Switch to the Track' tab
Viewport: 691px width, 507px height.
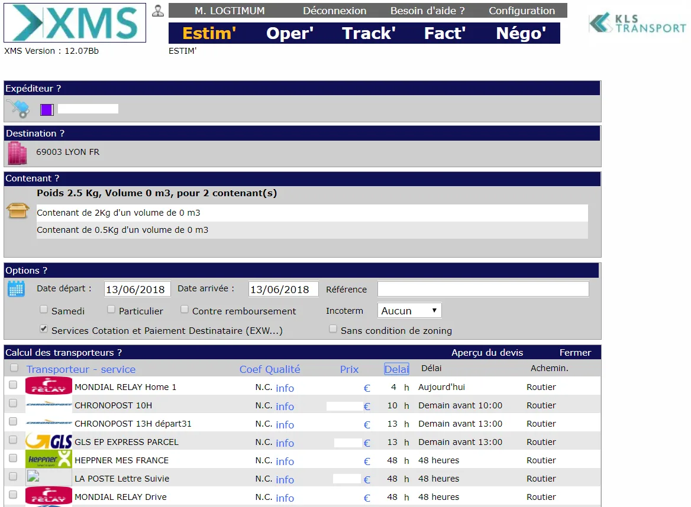click(369, 34)
